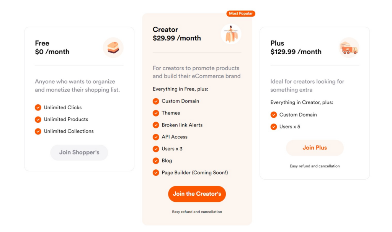Click Easy refund text under Join Plus
This screenshot has height=232, width=392.
pos(315,166)
